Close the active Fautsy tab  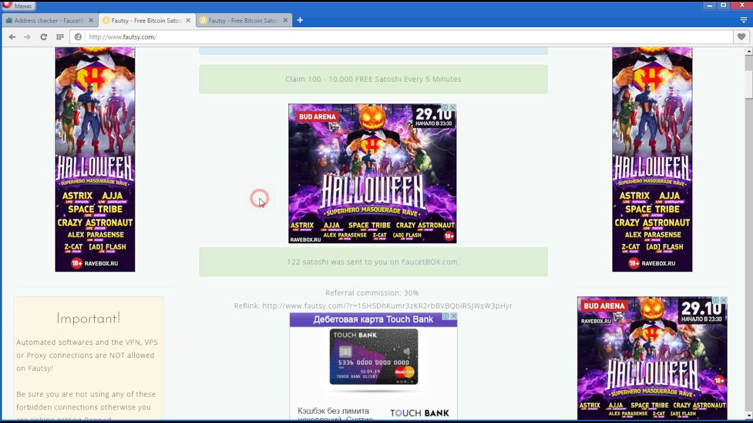click(188, 20)
